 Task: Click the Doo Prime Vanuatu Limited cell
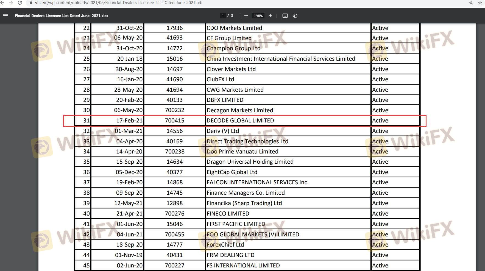tap(242, 152)
